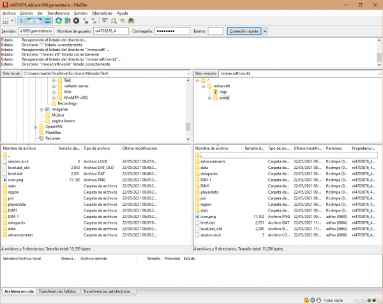383x304 pixels.
Task: Open the Site Manager dropdown arrow
Action: pyautogui.click(x=12, y=21)
